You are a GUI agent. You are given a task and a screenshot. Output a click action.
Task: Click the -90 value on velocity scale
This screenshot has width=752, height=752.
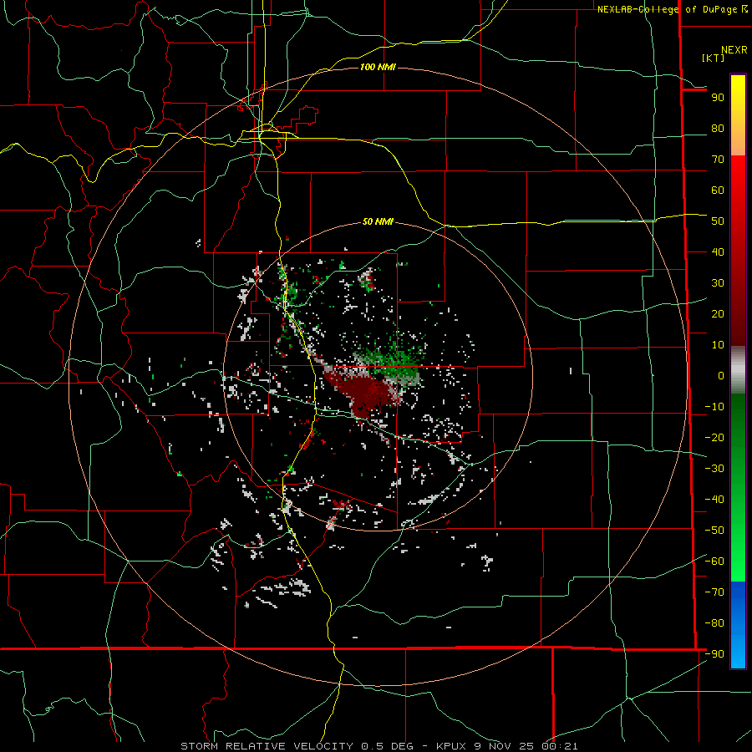point(714,654)
